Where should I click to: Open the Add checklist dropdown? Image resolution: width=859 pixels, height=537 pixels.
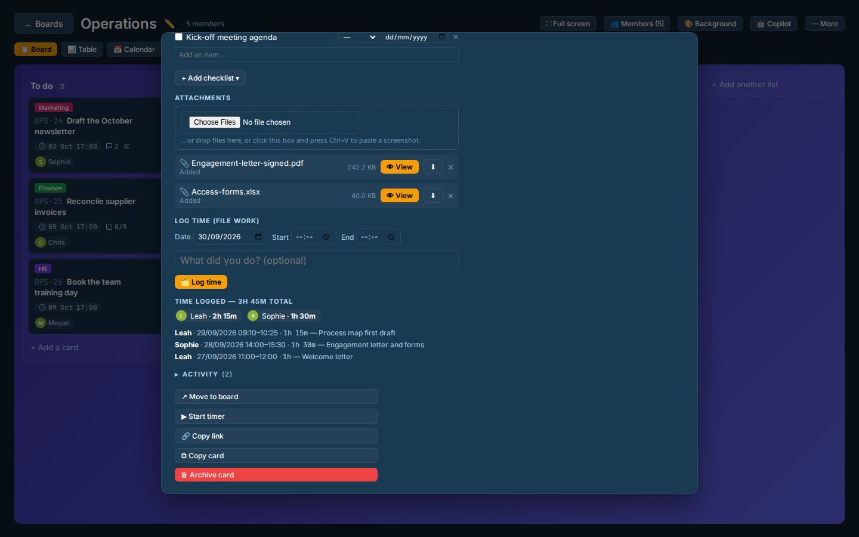click(210, 78)
